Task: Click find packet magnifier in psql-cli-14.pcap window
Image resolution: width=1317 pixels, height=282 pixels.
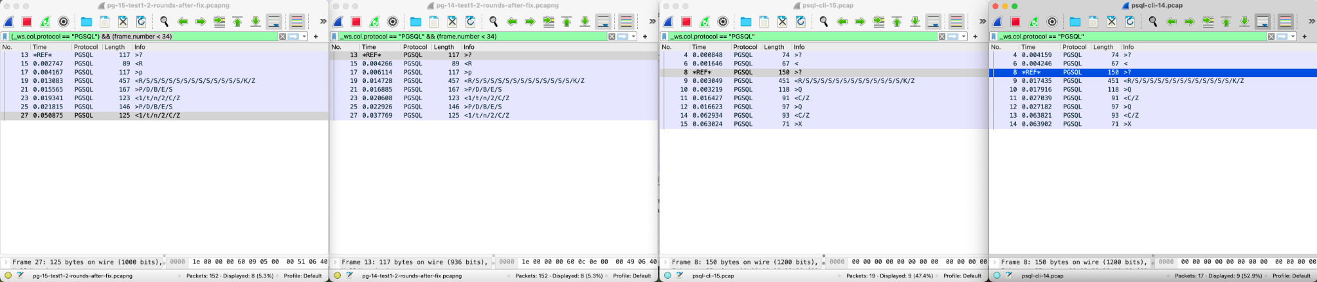Action: click(x=1153, y=22)
